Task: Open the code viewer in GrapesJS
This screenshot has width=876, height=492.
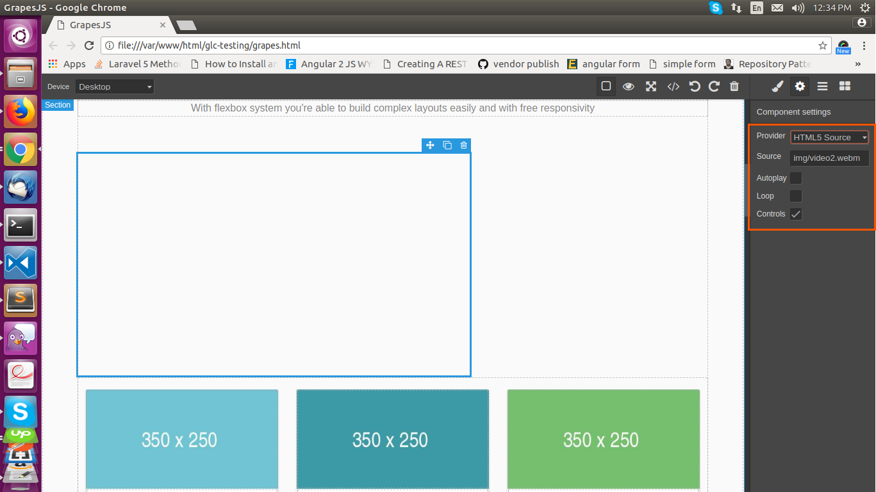Action: coord(673,86)
